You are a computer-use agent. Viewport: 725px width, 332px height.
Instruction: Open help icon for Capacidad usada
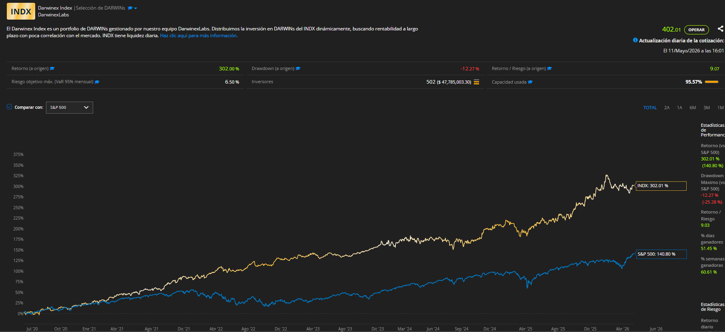pos(530,82)
